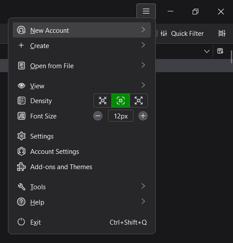This screenshot has width=233, height=243.
Task: Select the default density option
Action: (121, 101)
